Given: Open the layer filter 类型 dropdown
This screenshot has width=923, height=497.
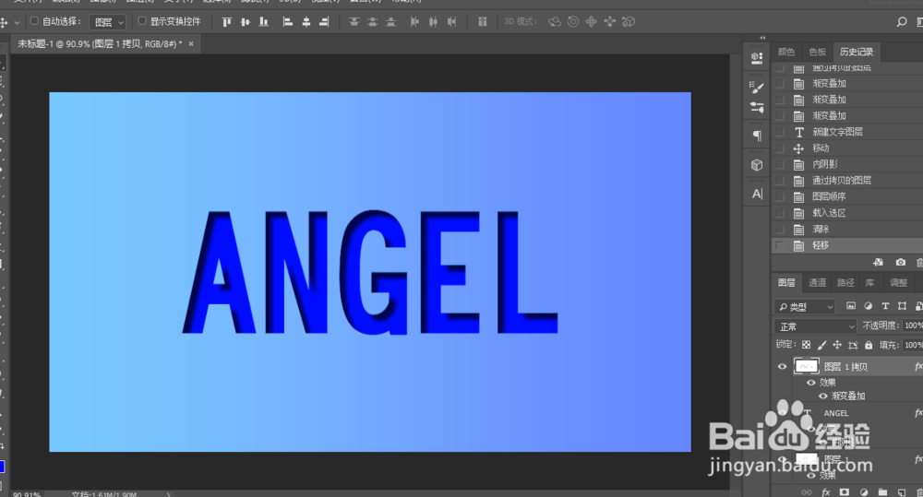Looking at the screenshot, I should pyautogui.click(x=805, y=306).
